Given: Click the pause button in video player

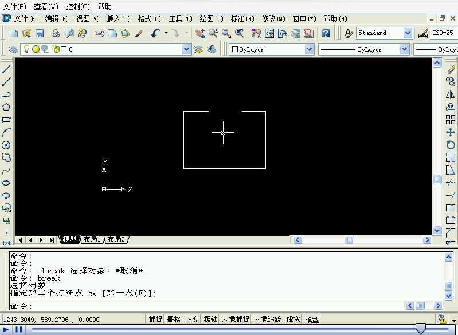Looking at the screenshot, I should [19, 330].
